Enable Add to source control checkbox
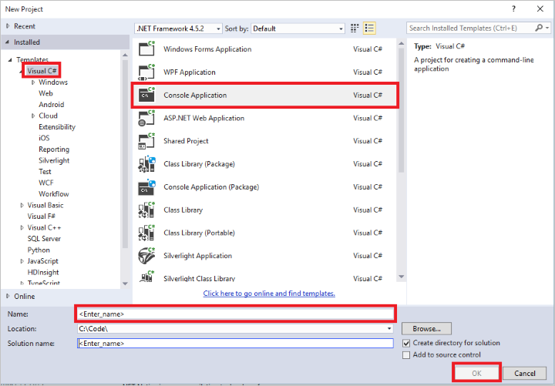 click(406, 355)
